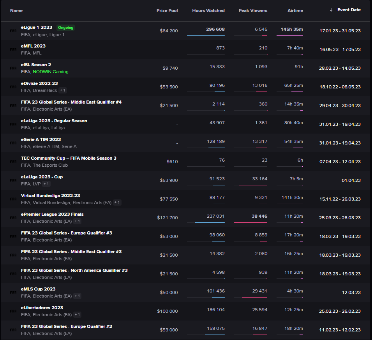Click the green Ongoing status badge

click(66, 28)
